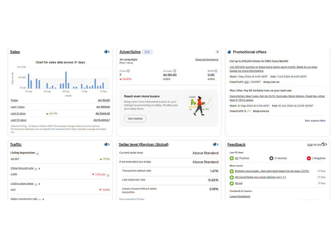331x248 pixels.
Task: Click Listing impressions info icon
Action: click(38, 154)
